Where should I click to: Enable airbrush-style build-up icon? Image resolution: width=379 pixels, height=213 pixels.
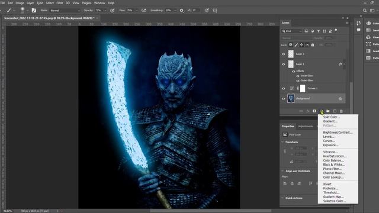[144, 11]
